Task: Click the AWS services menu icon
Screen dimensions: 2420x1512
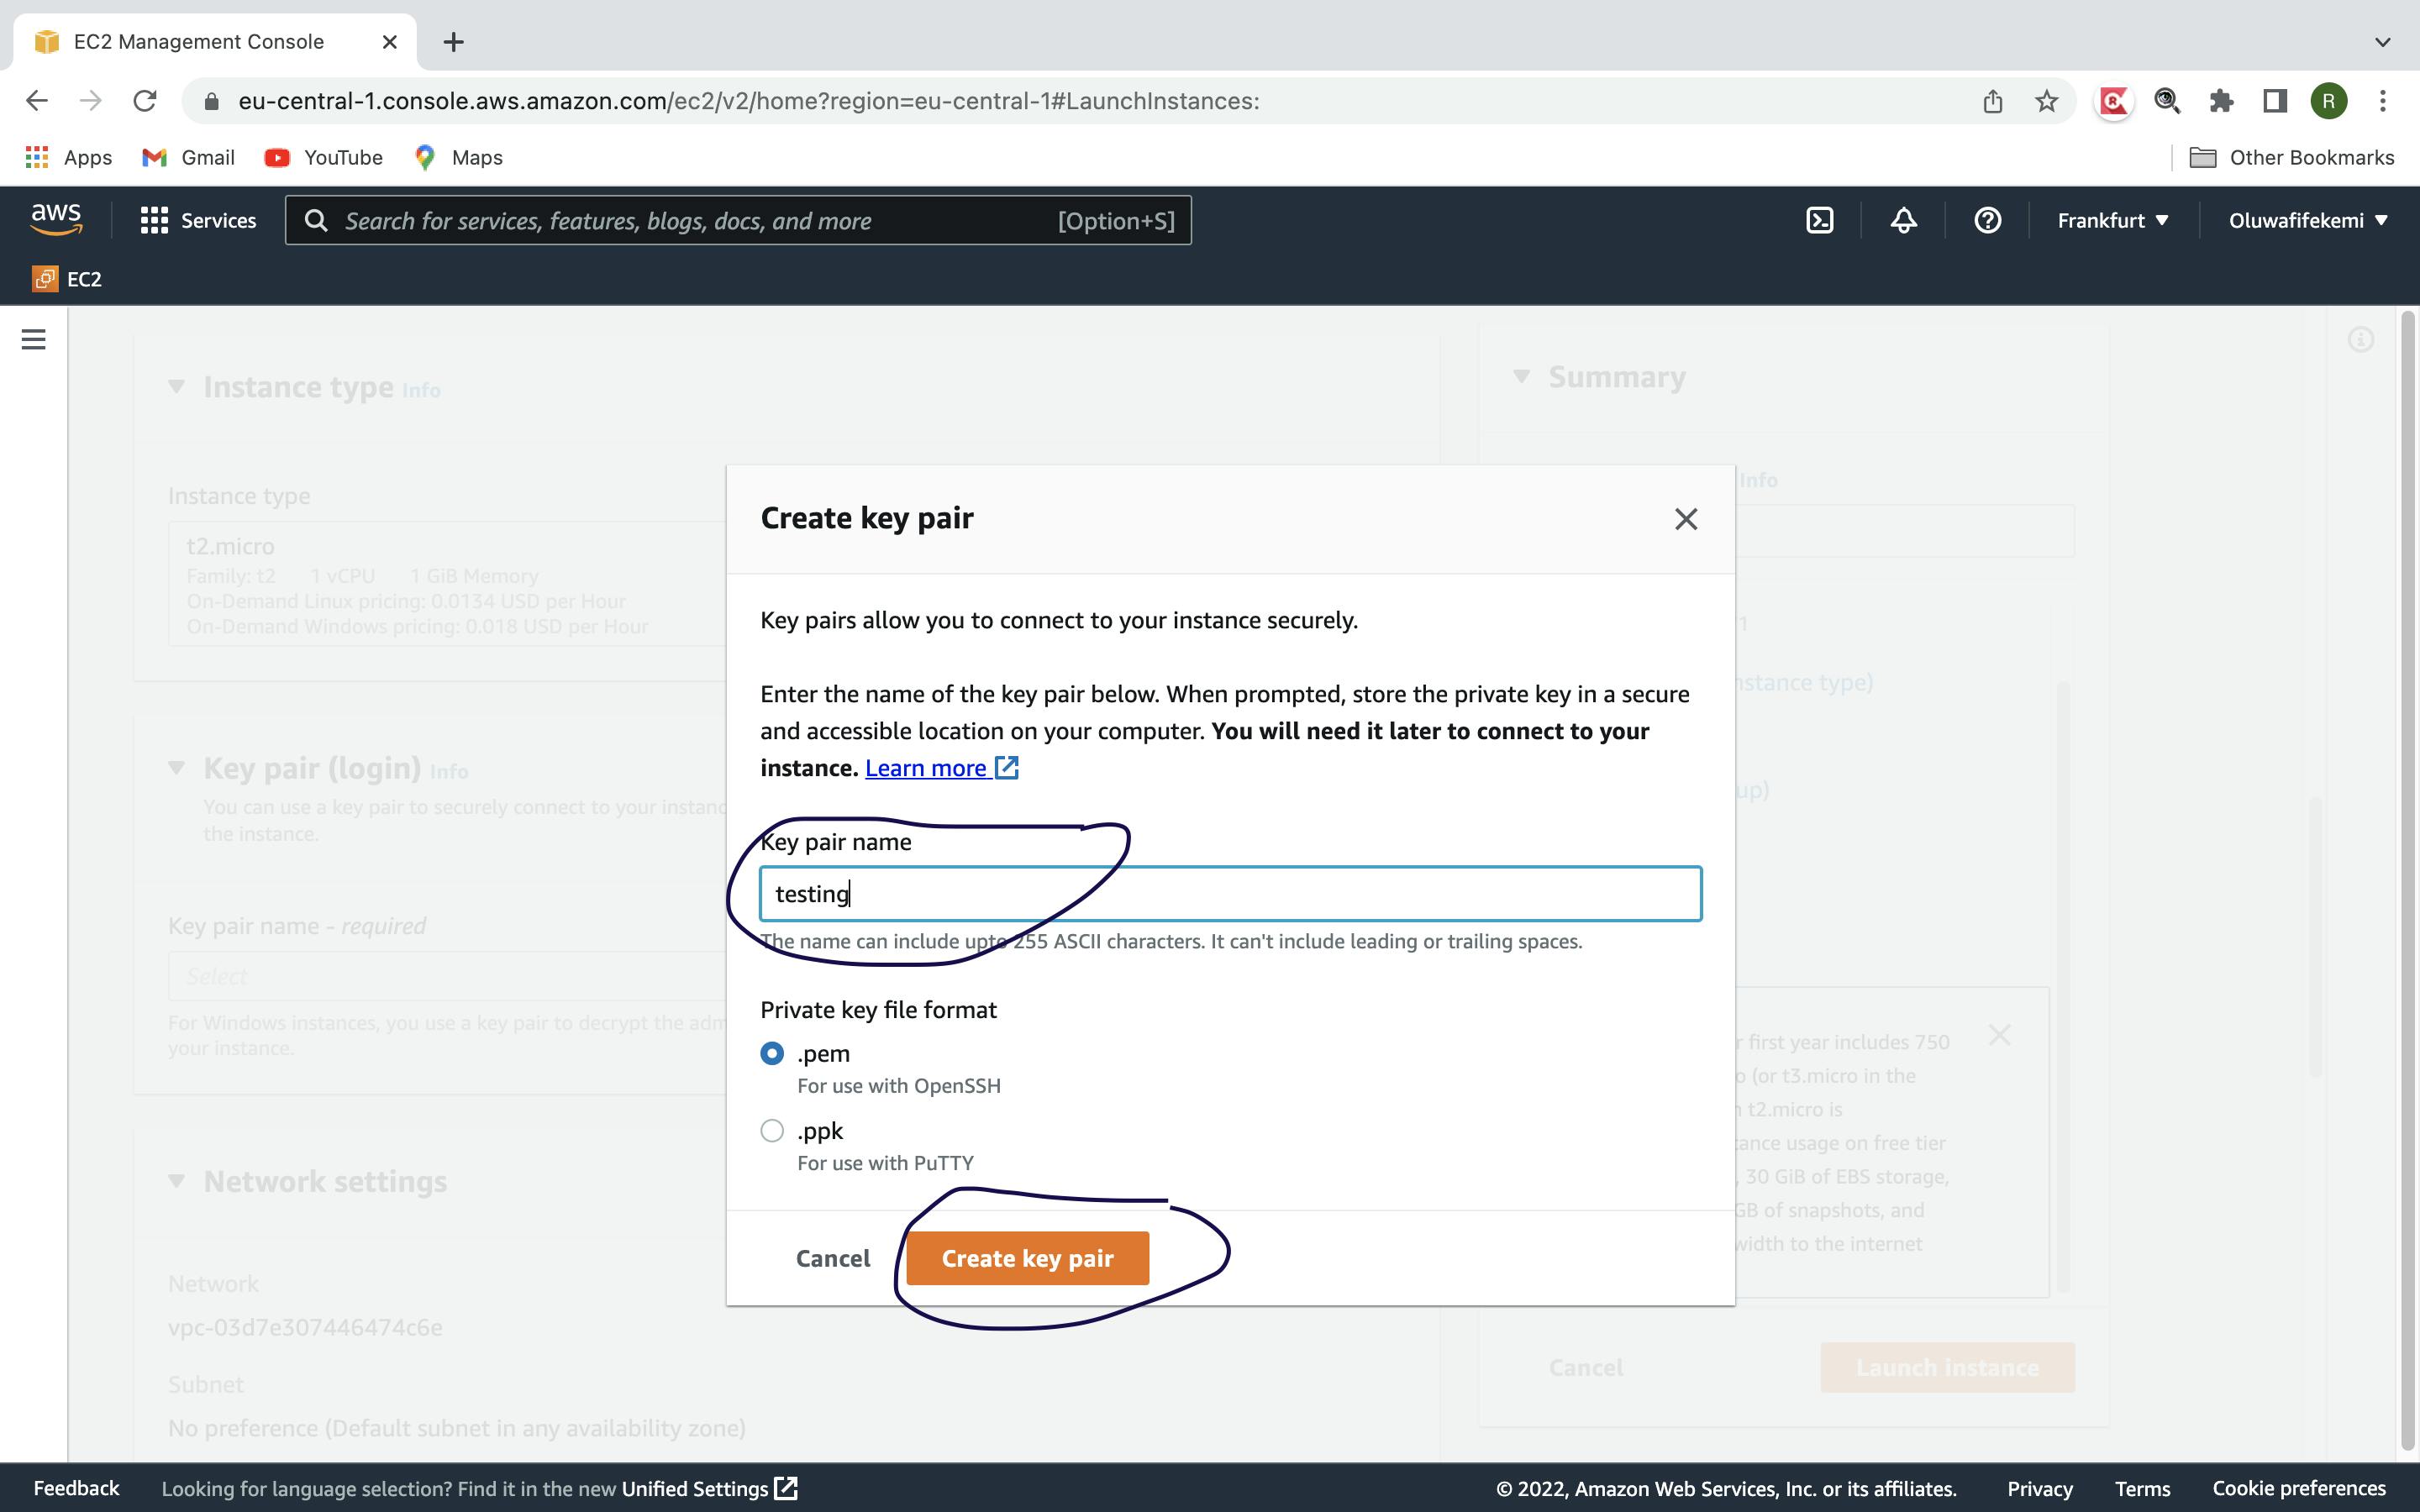Action: 153,219
